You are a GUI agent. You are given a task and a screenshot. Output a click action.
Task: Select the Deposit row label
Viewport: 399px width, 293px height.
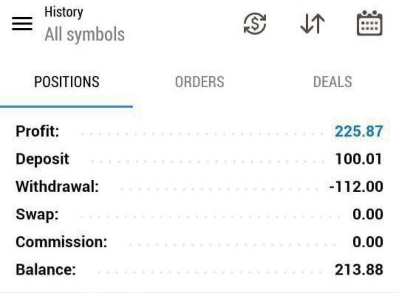tap(42, 159)
